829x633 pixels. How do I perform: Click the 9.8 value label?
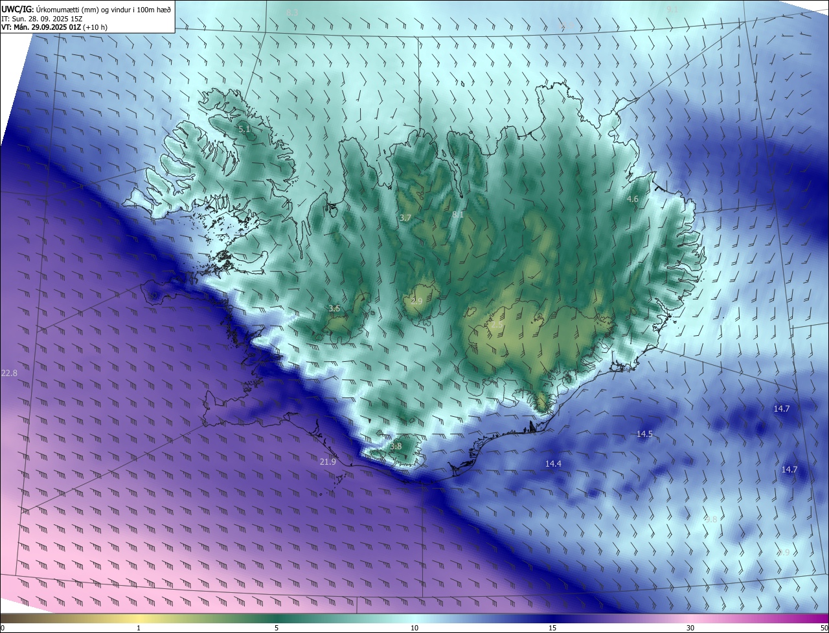point(710,520)
